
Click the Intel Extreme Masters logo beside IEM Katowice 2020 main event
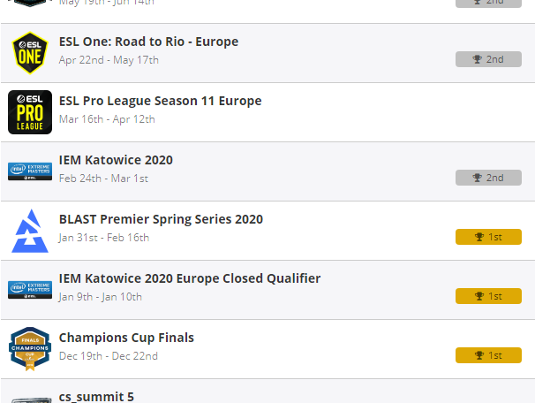tap(29, 171)
